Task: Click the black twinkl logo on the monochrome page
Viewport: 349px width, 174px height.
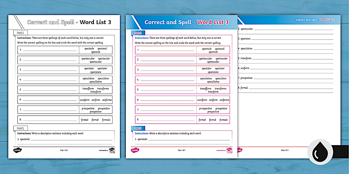Action: click(17, 150)
